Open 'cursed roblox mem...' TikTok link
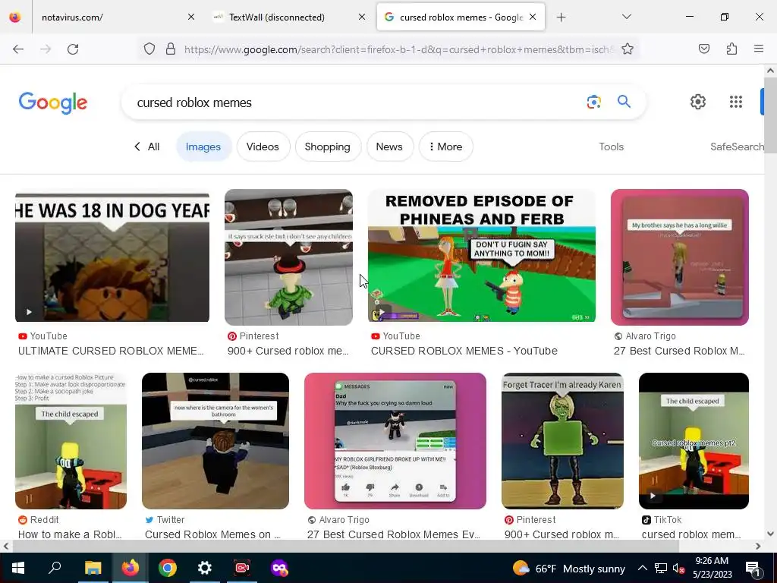Viewport: 777px width, 583px height. tap(691, 534)
